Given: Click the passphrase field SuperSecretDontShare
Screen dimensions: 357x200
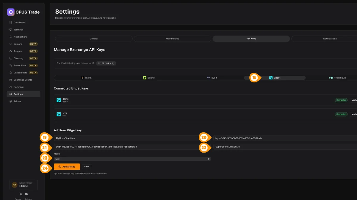Looking at the screenshot, I should 285,147.
